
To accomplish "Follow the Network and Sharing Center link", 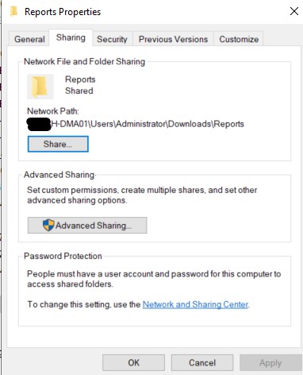I will [195, 304].
